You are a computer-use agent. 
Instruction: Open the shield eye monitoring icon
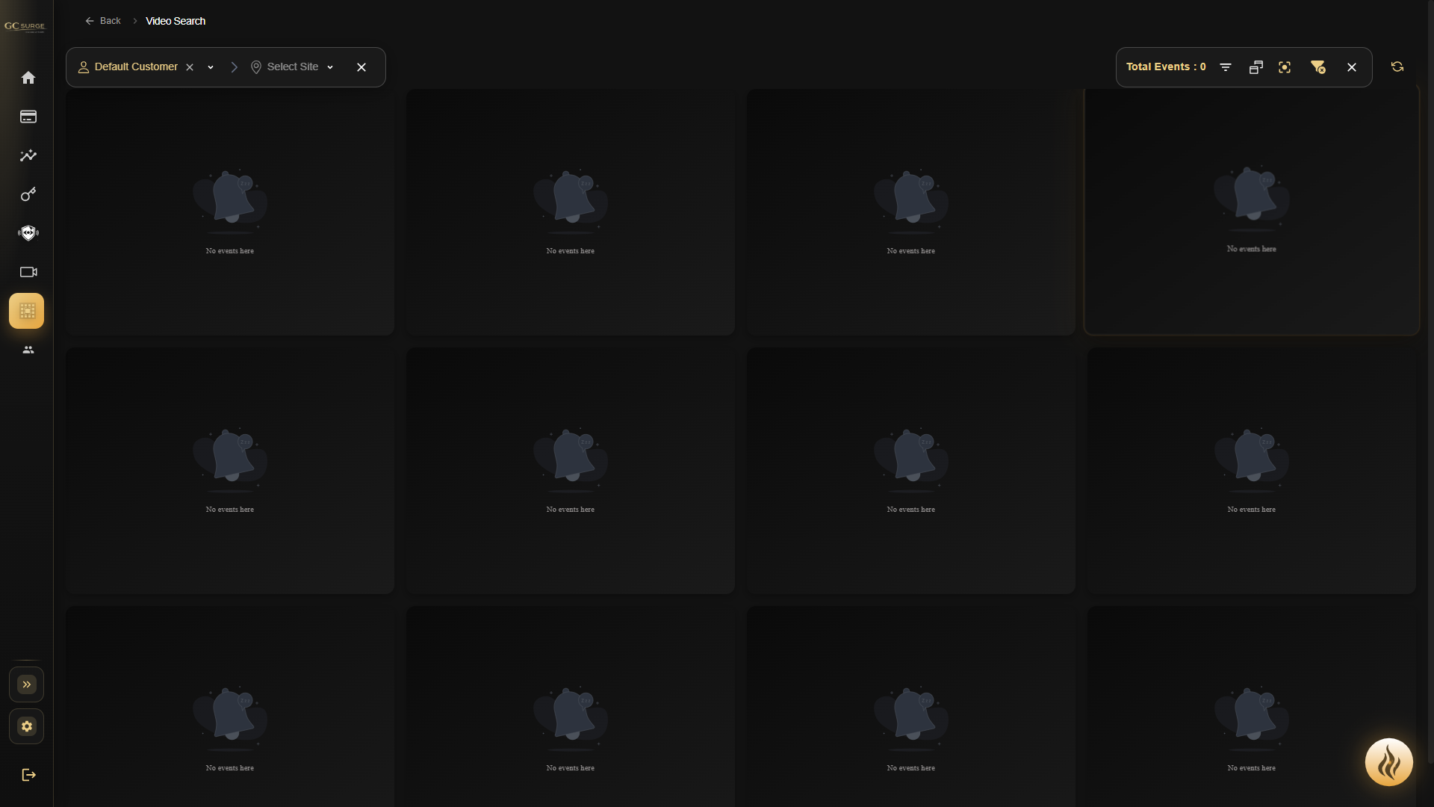(28, 233)
